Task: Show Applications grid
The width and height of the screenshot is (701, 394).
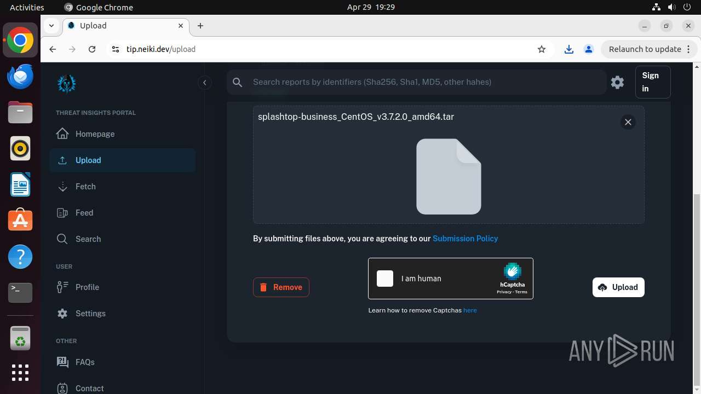Action: coord(20,373)
